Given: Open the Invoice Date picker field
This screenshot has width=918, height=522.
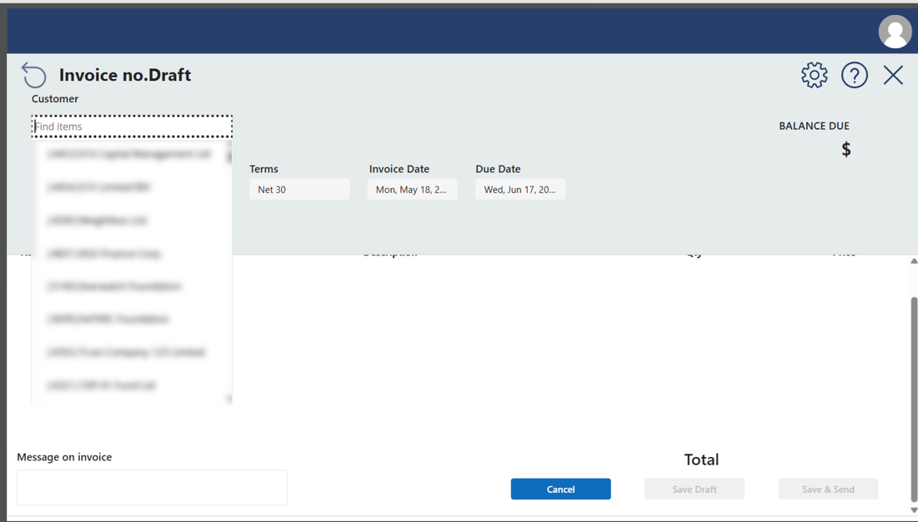Looking at the screenshot, I should coord(412,189).
